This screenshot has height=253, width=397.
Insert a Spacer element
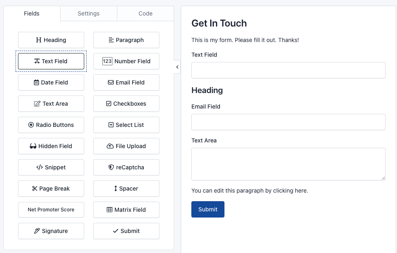point(126,189)
